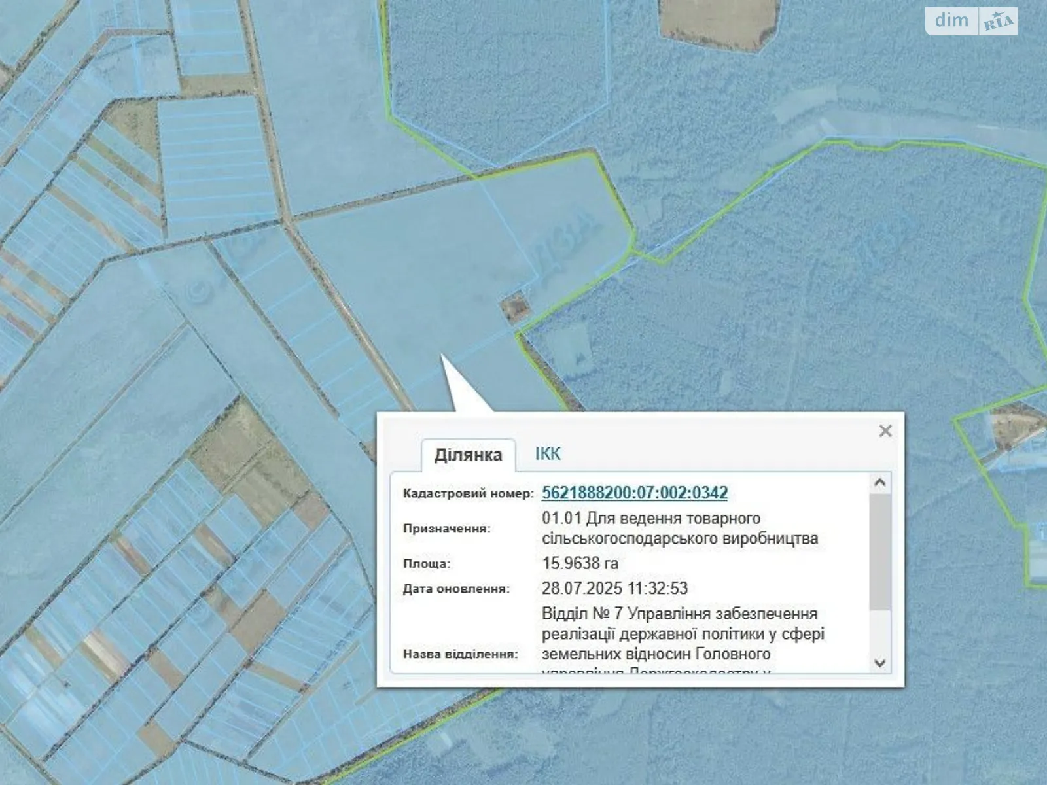Open cadastral number 5621888200:07:002:0342 link

(x=634, y=493)
